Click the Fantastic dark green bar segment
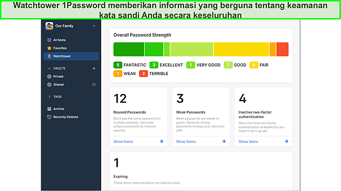This screenshot has width=341, height=191. [129, 49]
